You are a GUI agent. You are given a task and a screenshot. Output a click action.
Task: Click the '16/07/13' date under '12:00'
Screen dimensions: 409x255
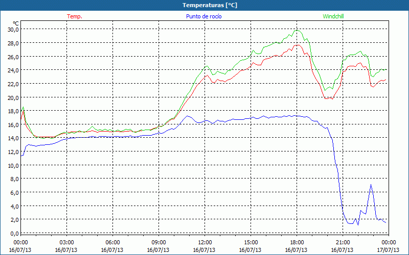[204, 250]
